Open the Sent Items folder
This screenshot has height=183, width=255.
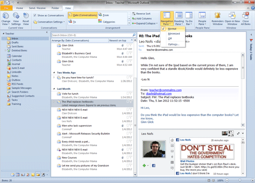17,47
